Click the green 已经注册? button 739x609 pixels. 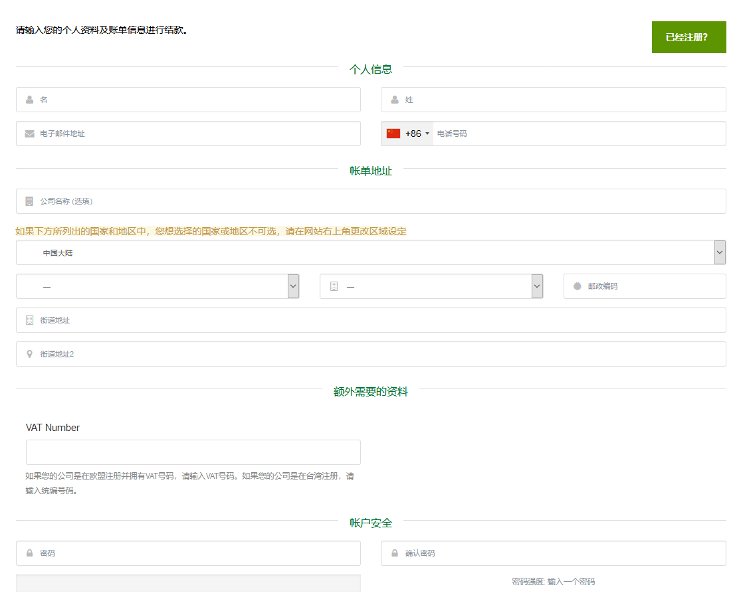688,37
